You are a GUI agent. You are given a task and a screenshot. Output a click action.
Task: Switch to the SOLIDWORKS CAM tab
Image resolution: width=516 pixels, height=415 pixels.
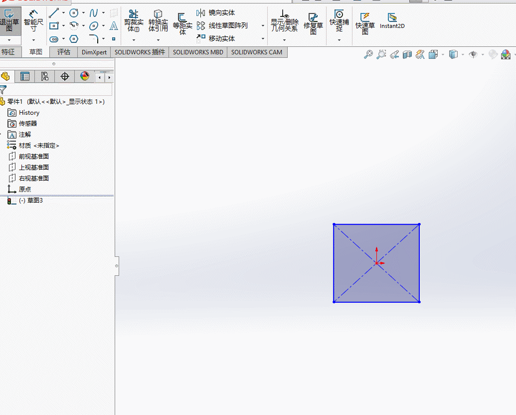(257, 52)
